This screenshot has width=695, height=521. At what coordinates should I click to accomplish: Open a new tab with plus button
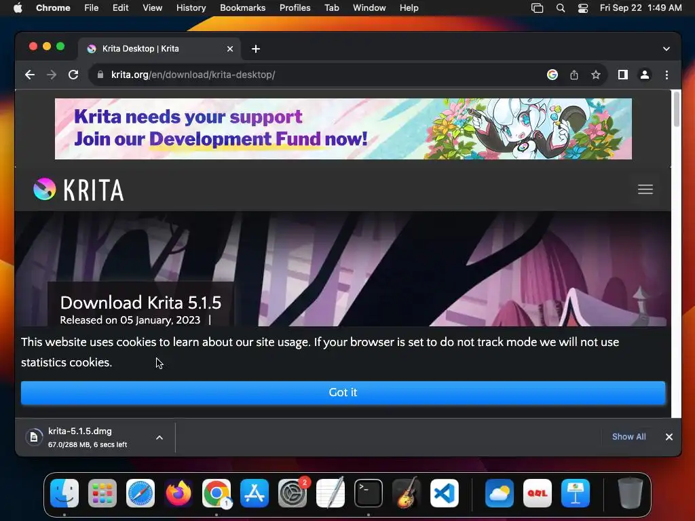tap(256, 49)
